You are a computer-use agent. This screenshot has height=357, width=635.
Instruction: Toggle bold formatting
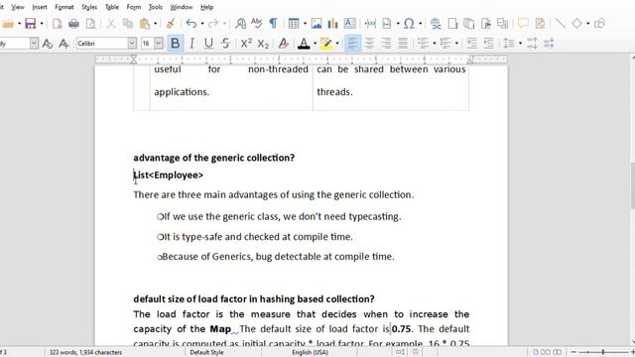pyautogui.click(x=175, y=44)
